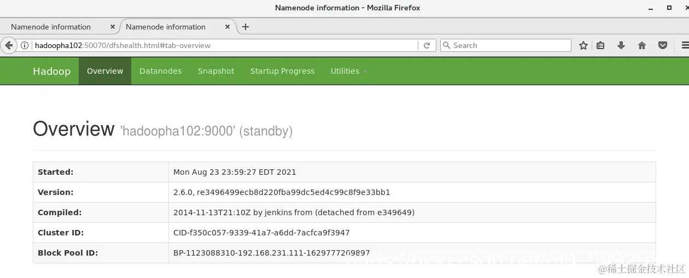
Task: Click the Block Pool ID: label cell
Action: [101, 253]
